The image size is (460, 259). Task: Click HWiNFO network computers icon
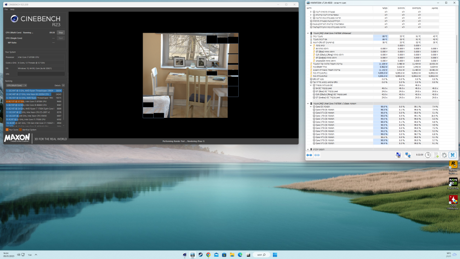[x=408, y=155]
